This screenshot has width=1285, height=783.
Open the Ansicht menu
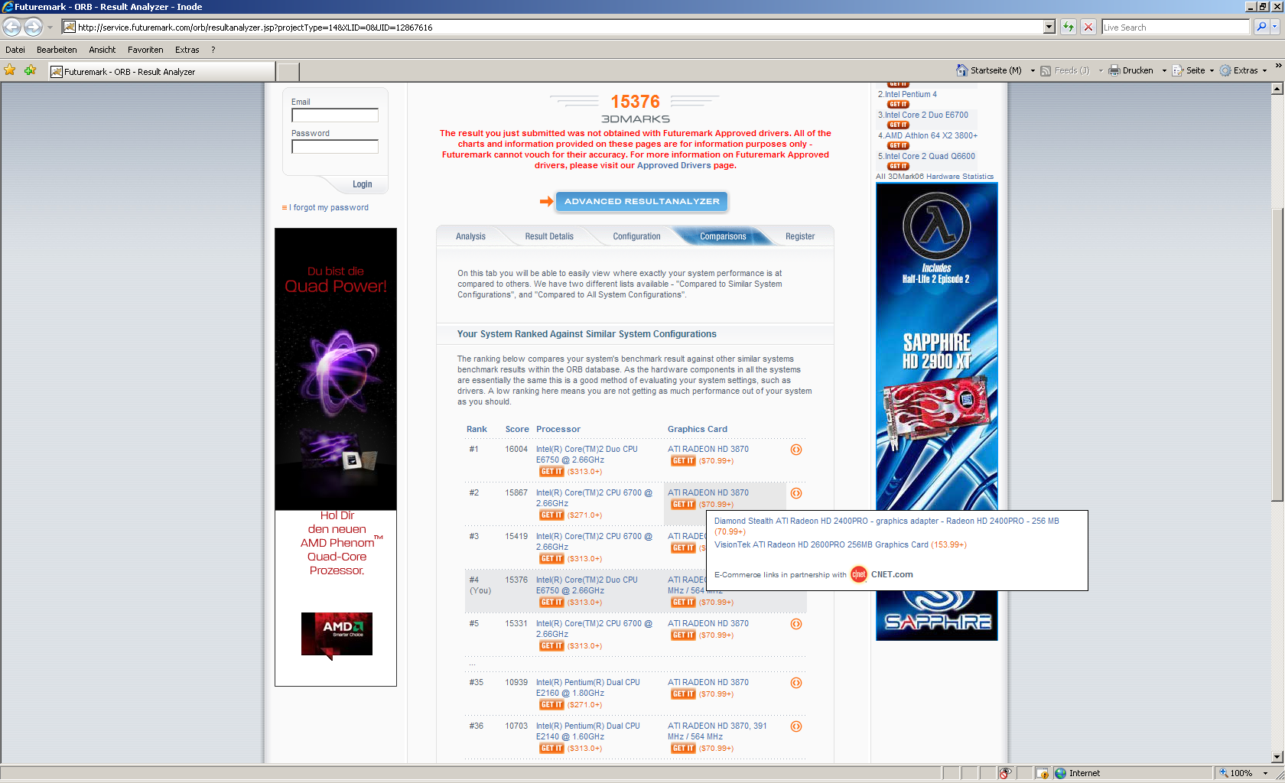(102, 50)
